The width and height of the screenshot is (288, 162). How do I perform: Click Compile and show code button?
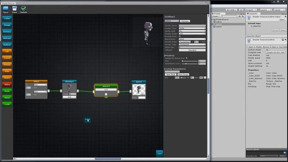275,52
